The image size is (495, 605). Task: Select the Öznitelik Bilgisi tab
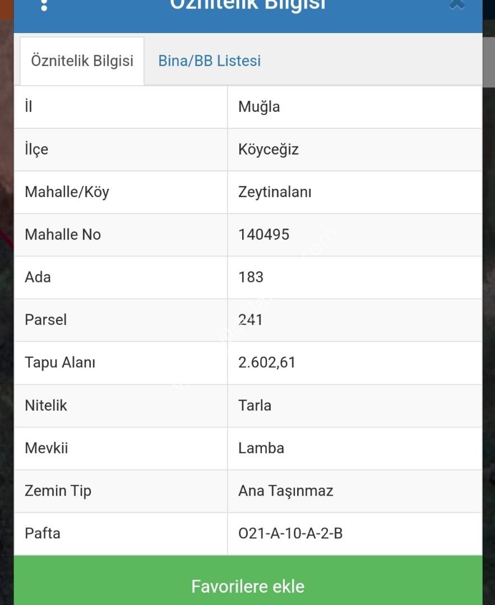tap(82, 61)
